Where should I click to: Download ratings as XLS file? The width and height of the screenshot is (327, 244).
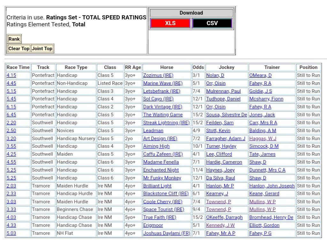pyautogui.click(x=170, y=23)
